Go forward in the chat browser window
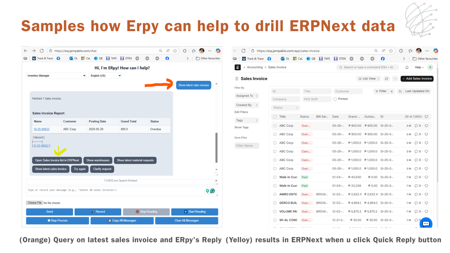The width and height of the screenshot is (450, 253). pyautogui.click(x=33, y=51)
